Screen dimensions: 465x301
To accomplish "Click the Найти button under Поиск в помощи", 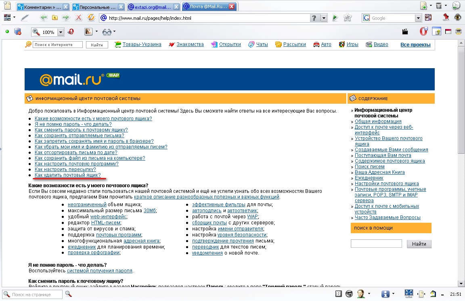I will click(419, 244).
